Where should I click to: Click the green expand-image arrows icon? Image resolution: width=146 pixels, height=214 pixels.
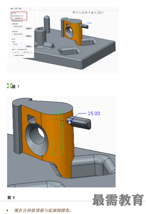click(x=10, y=86)
